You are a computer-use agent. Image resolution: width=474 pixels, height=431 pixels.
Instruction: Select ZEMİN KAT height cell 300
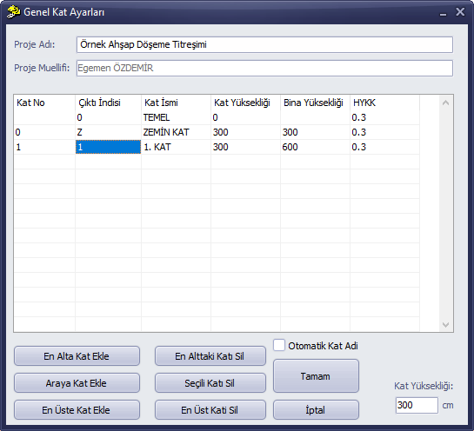(245, 132)
